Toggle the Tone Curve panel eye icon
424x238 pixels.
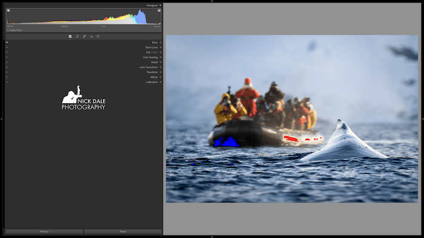click(x=7, y=47)
